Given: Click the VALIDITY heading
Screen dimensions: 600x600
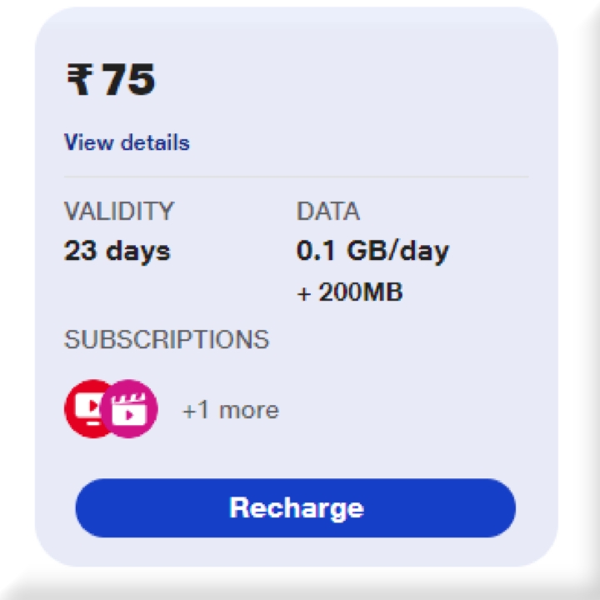Looking at the screenshot, I should [119, 212].
